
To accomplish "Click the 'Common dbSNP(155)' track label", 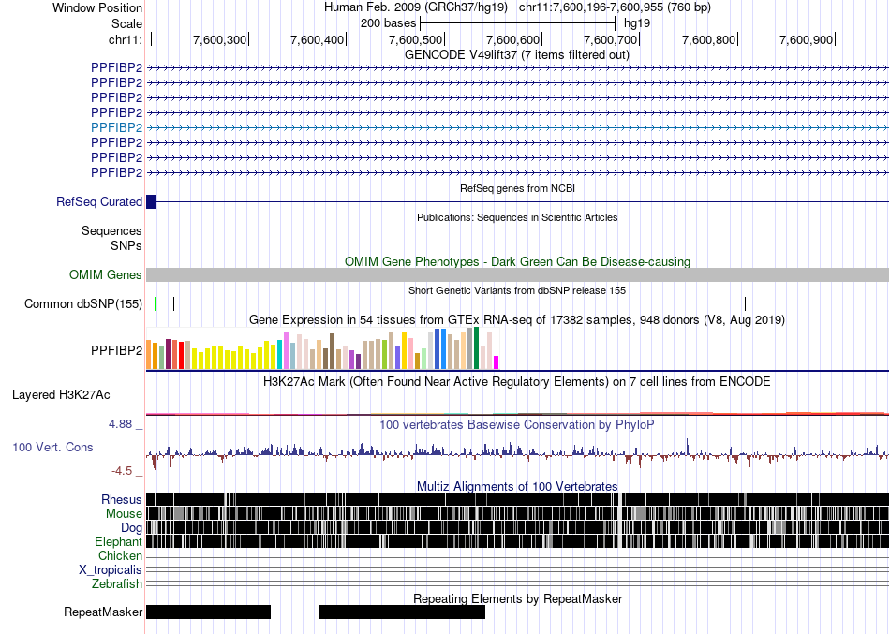I will point(83,304).
